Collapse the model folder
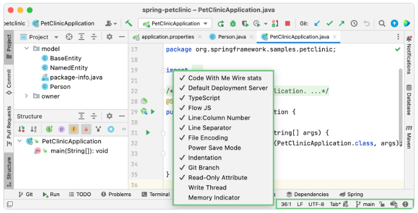This screenshot has width=418, height=213. click(26, 49)
